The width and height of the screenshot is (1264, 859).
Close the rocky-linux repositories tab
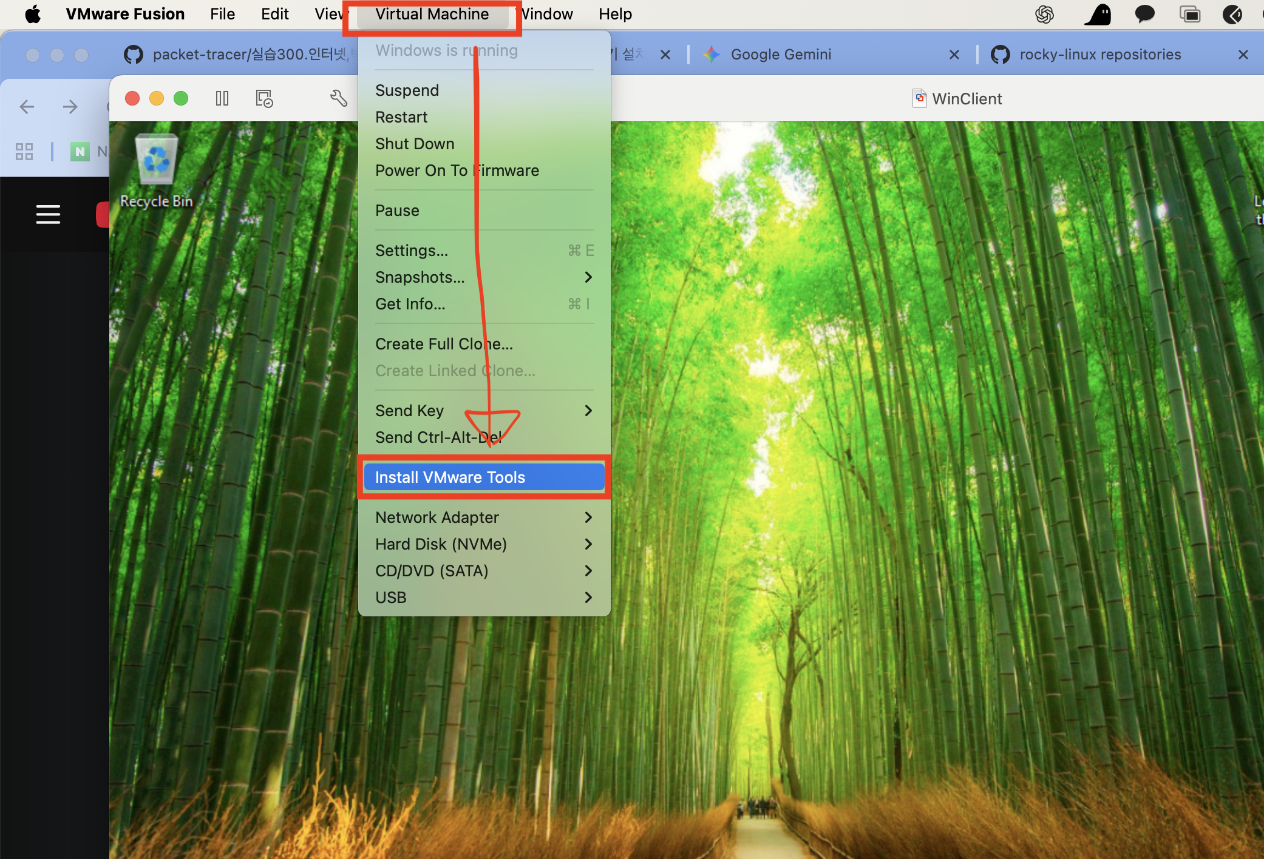[1243, 55]
